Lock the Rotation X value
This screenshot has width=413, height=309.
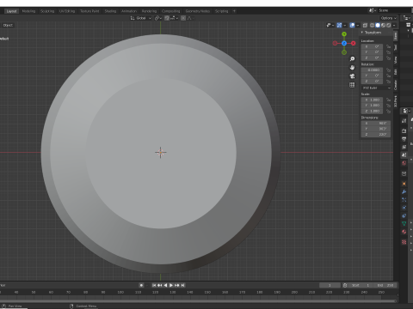pyautogui.click(x=388, y=70)
